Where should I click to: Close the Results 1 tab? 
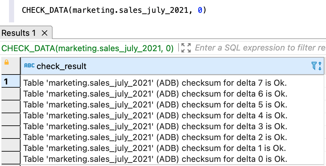click(45, 33)
